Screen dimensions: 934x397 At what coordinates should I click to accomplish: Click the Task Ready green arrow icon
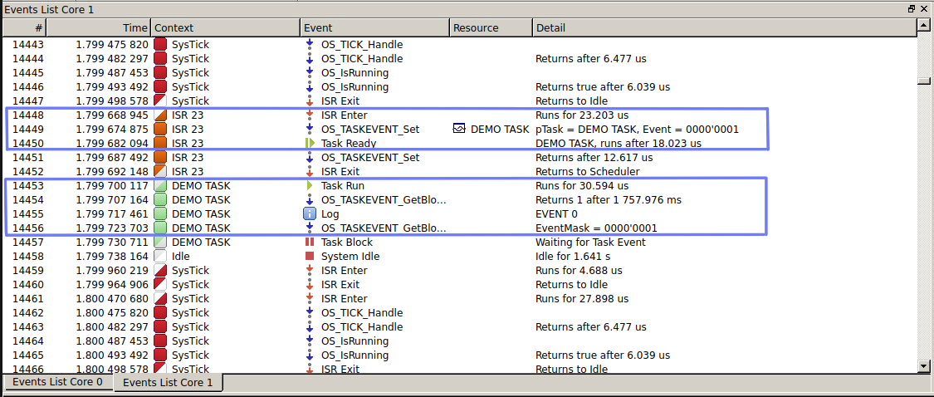click(x=310, y=144)
